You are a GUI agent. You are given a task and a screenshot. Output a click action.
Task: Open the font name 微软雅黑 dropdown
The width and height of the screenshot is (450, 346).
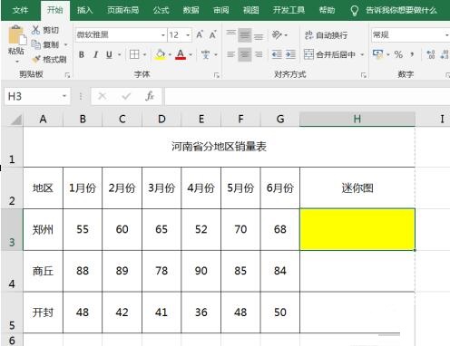(x=163, y=35)
